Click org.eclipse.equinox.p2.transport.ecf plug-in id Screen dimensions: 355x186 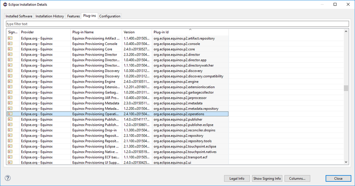tap(181, 157)
